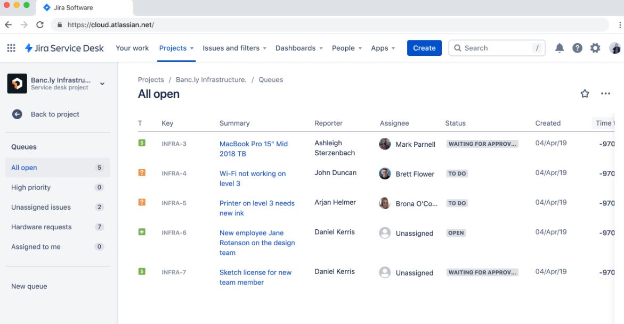Click the Unassigned avatar for INFRA-6

click(385, 233)
